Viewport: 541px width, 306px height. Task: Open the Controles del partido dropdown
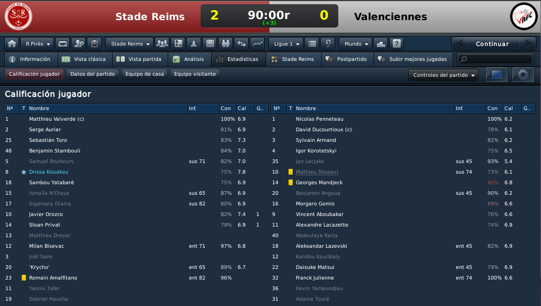(444, 75)
